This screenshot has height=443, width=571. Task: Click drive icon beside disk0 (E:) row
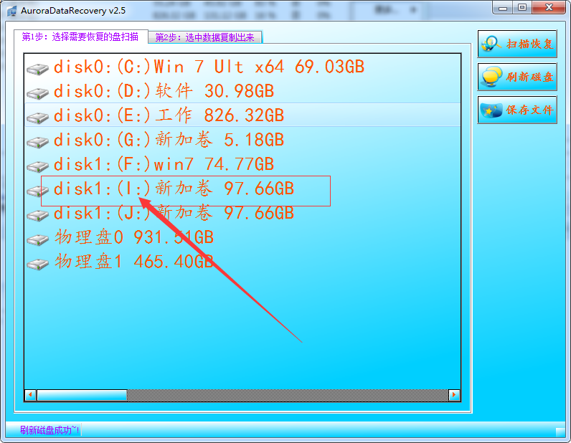[x=37, y=118]
